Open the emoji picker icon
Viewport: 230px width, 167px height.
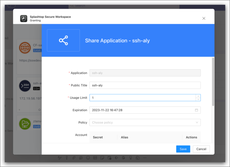88,158
